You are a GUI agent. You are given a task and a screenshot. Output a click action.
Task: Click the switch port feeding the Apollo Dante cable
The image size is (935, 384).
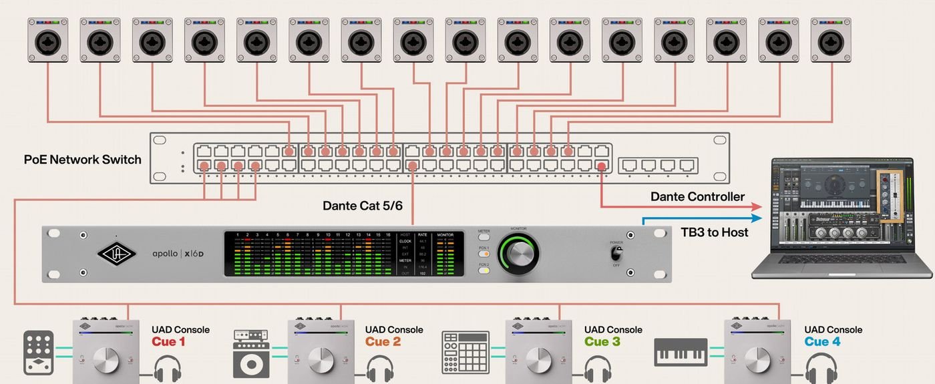pos(412,165)
